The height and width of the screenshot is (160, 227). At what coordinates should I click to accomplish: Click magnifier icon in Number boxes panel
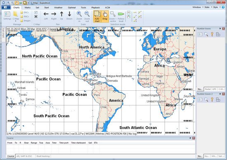tap(206, 34)
